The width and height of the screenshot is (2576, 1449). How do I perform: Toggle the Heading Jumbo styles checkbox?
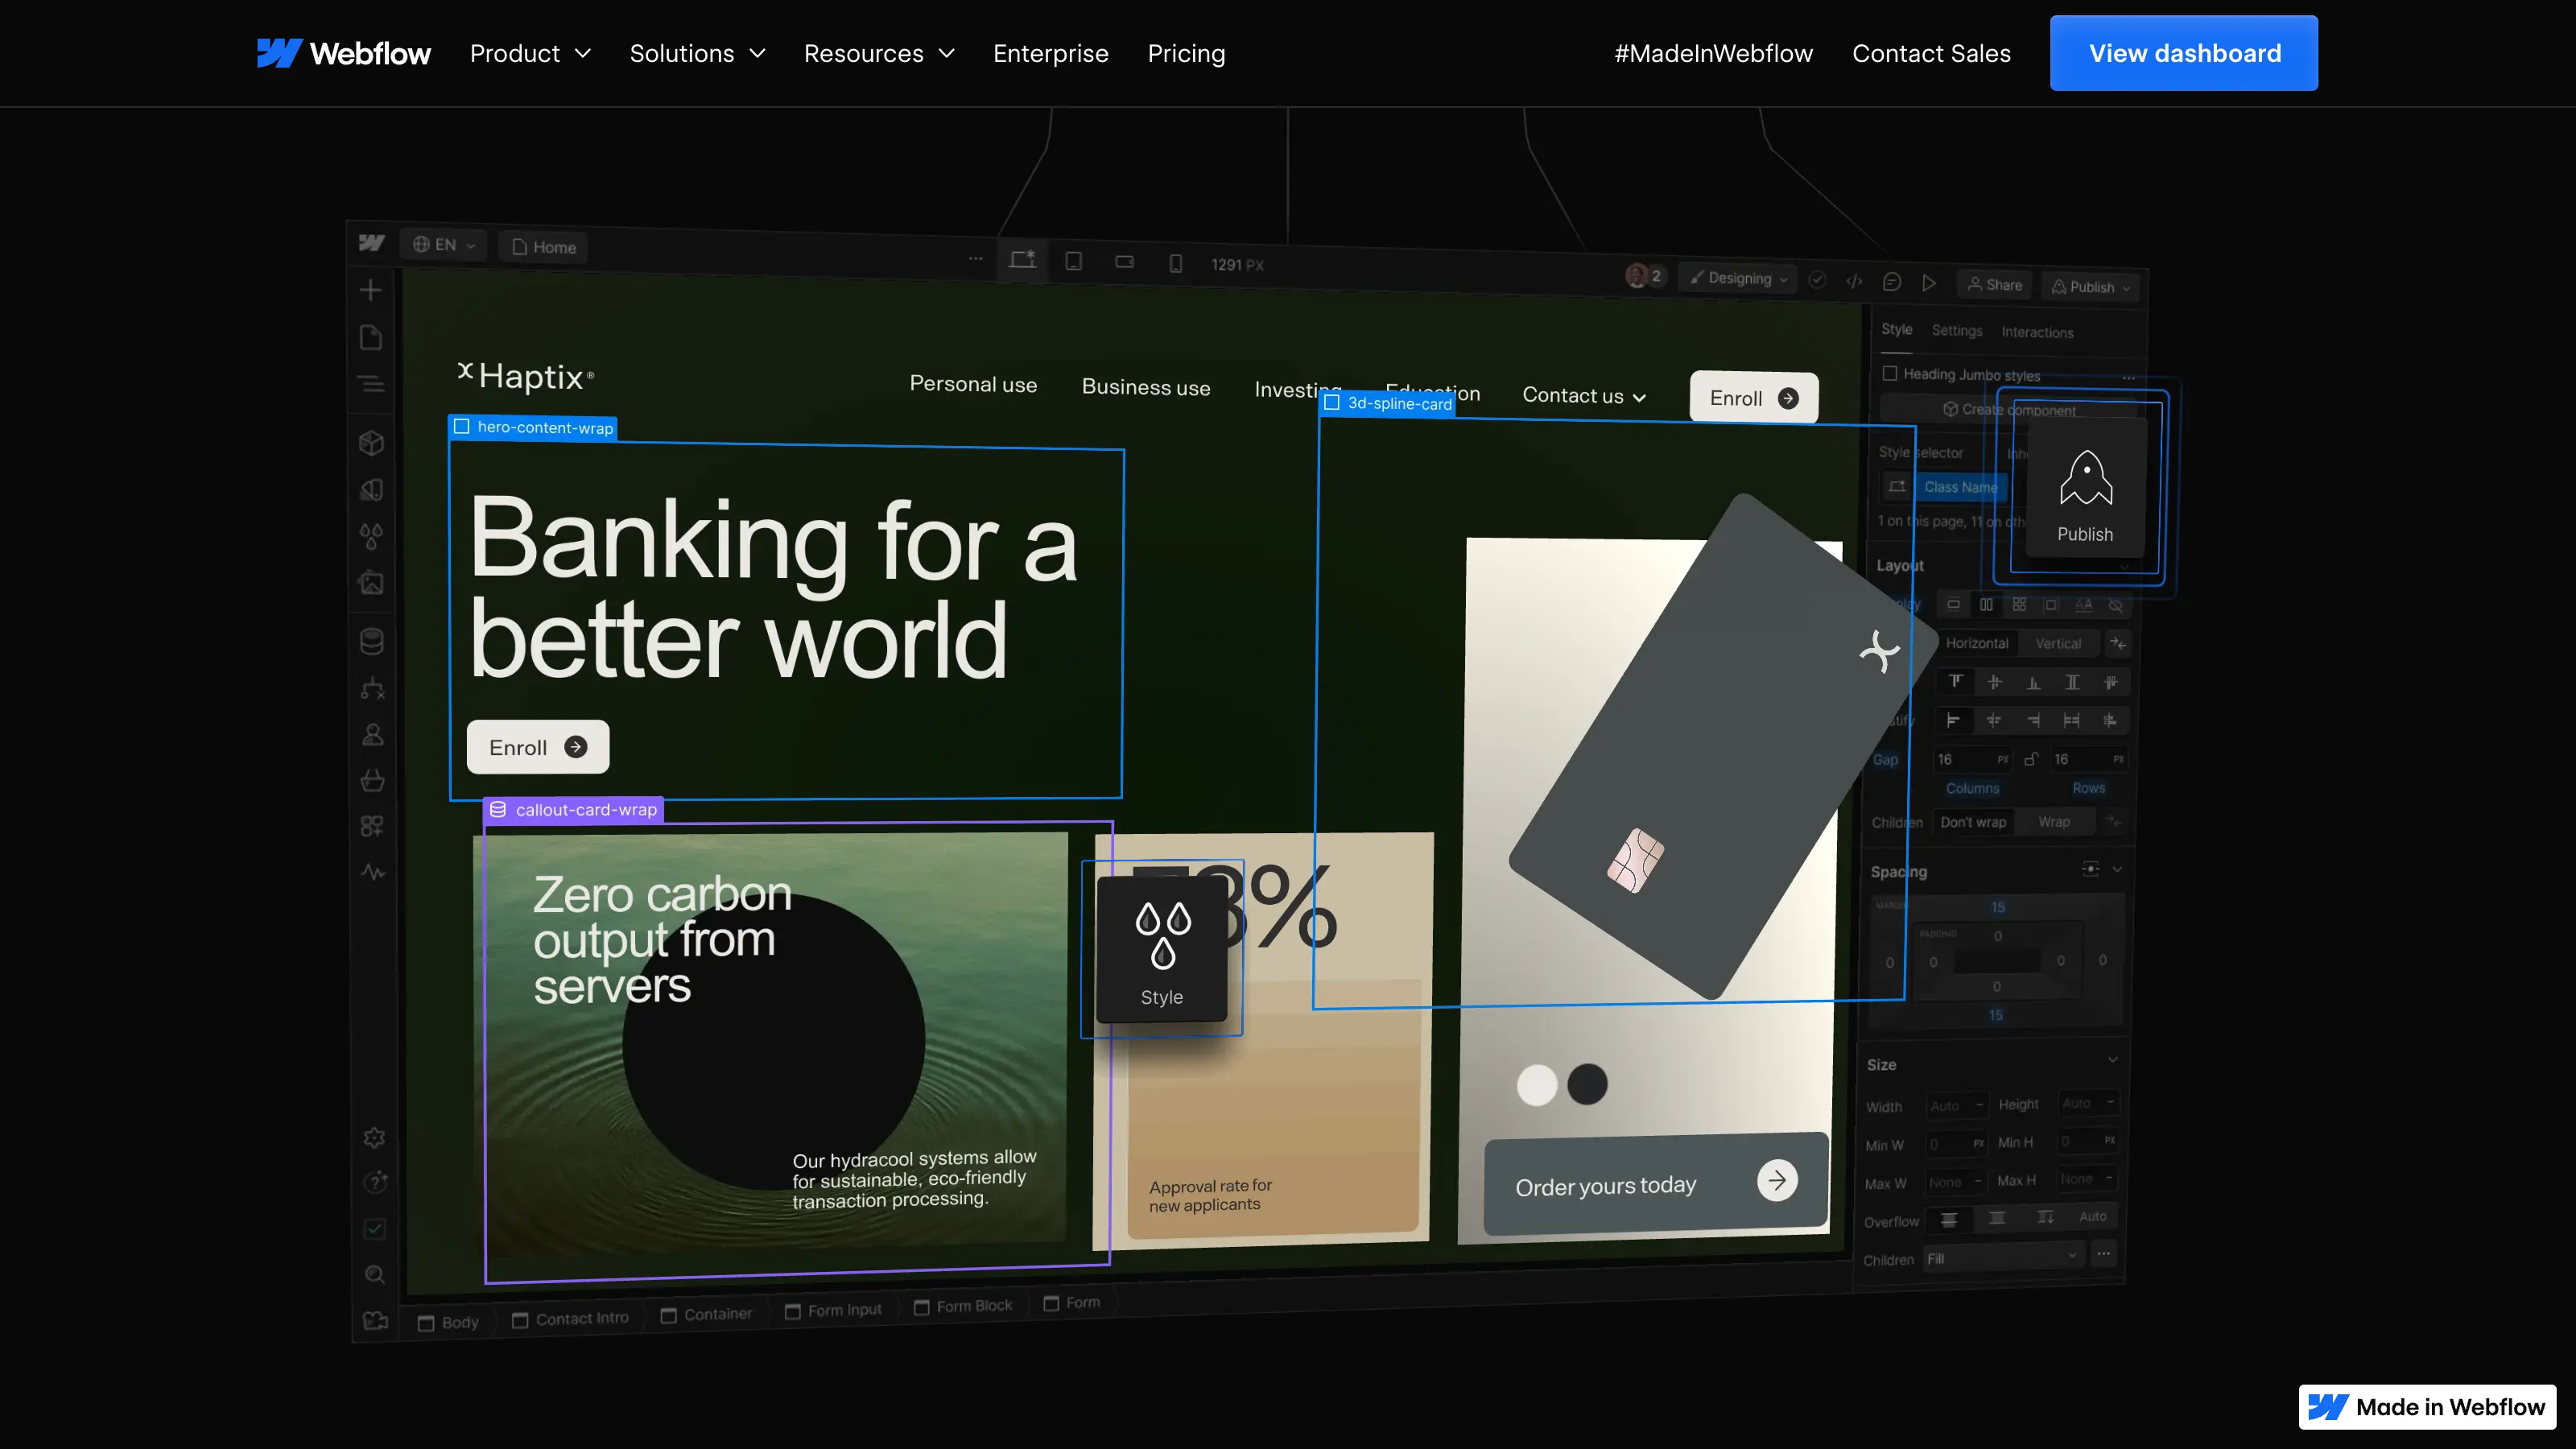(x=1890, y=373)
